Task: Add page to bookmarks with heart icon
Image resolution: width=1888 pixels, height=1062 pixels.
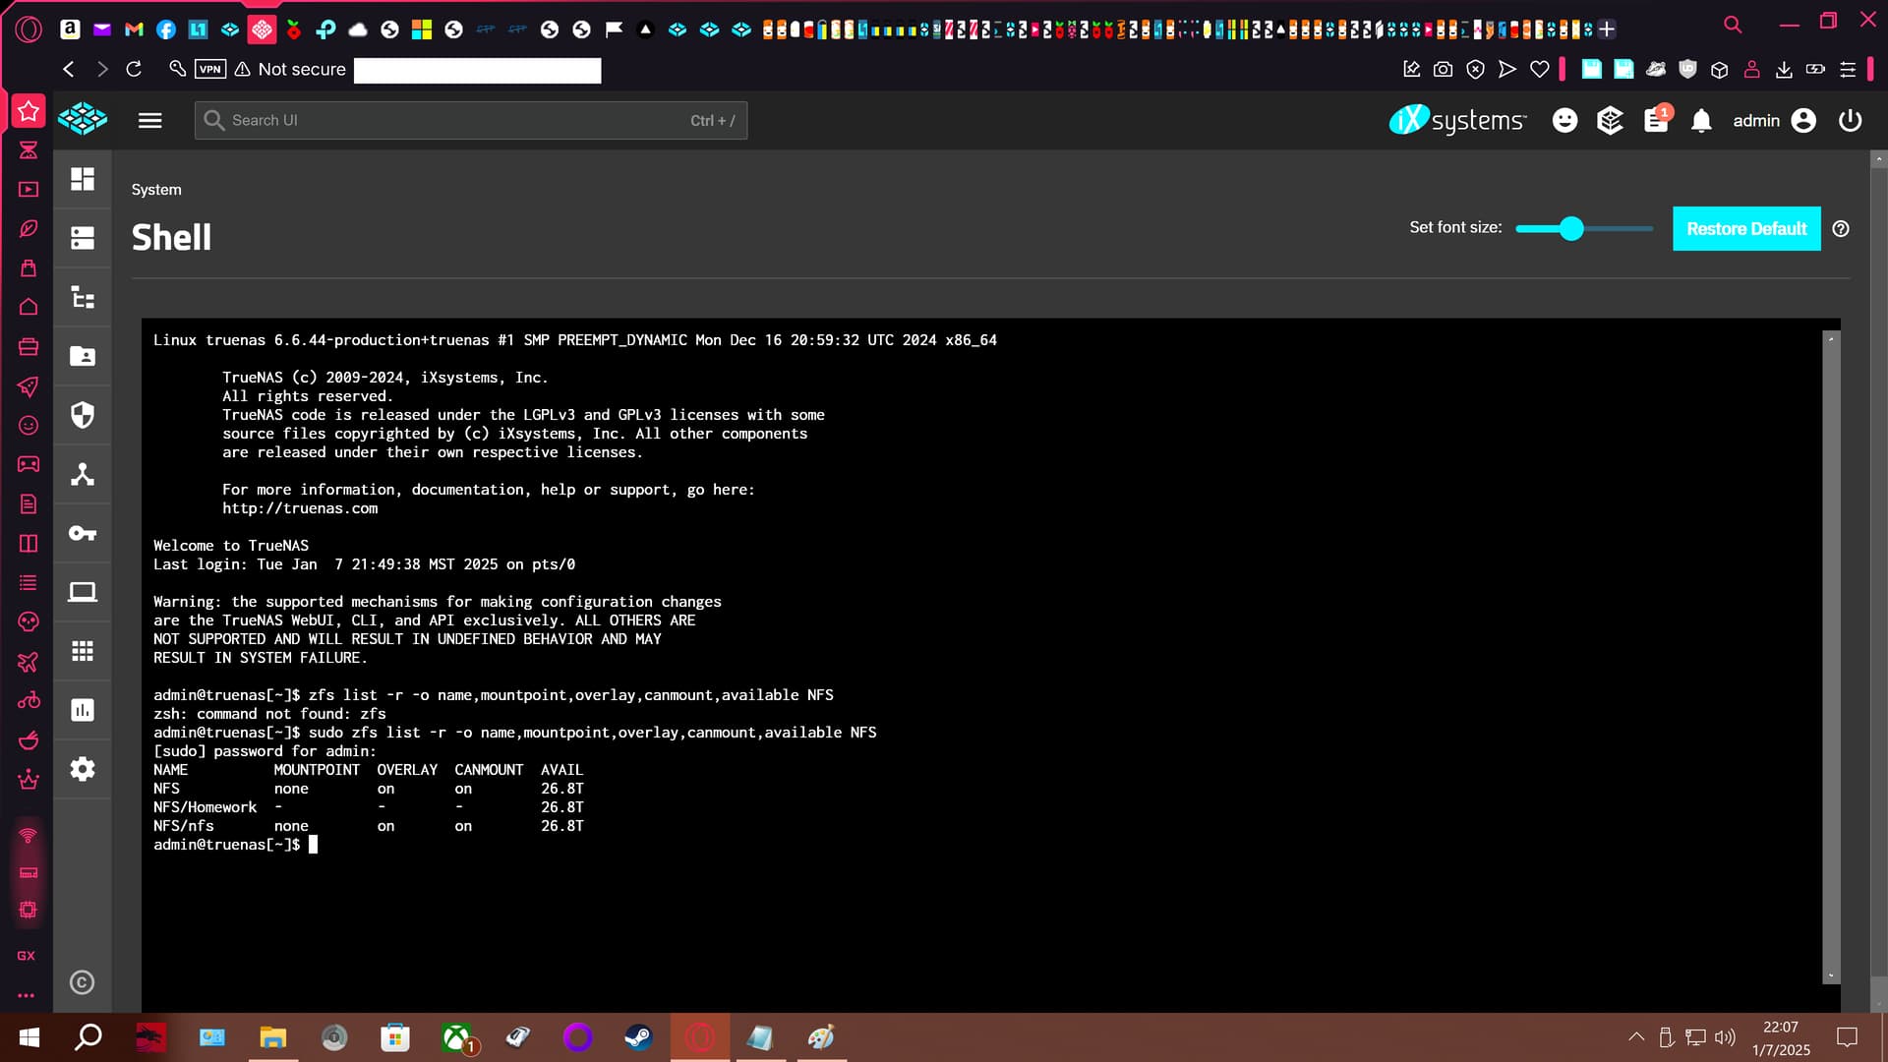Action: point(1540,69)
